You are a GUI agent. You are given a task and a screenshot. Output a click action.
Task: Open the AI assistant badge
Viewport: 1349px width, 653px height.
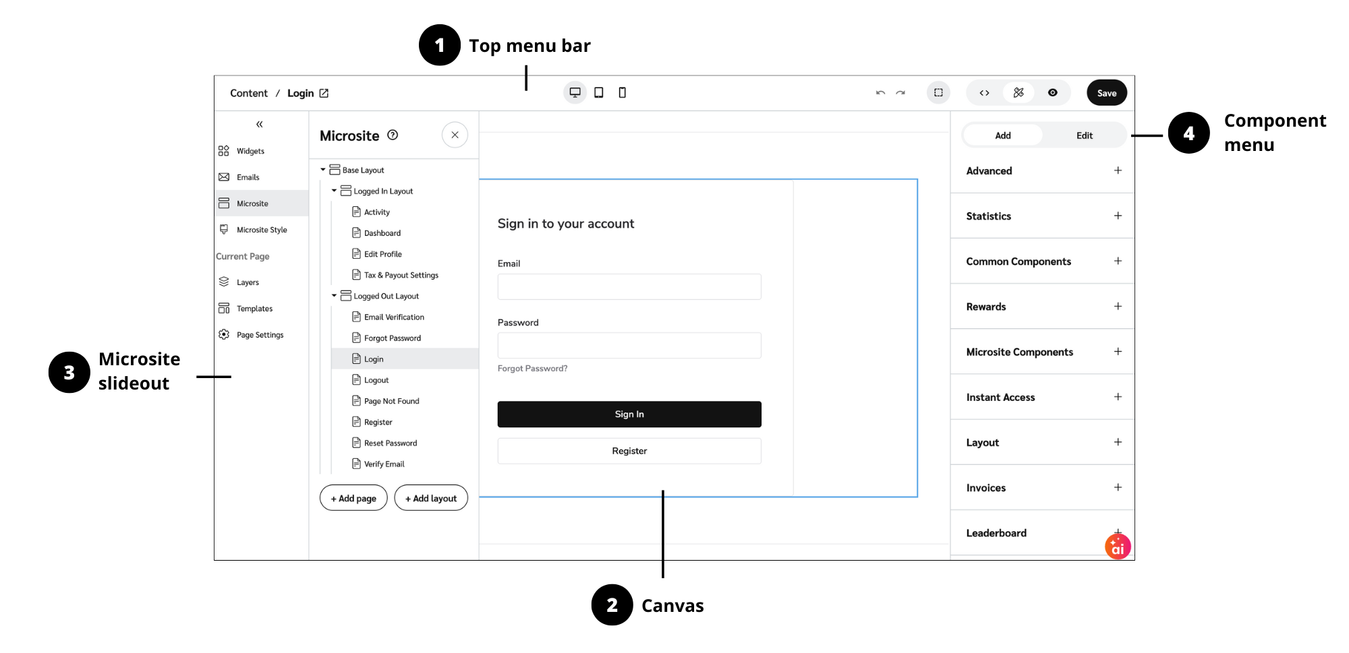1118,547
